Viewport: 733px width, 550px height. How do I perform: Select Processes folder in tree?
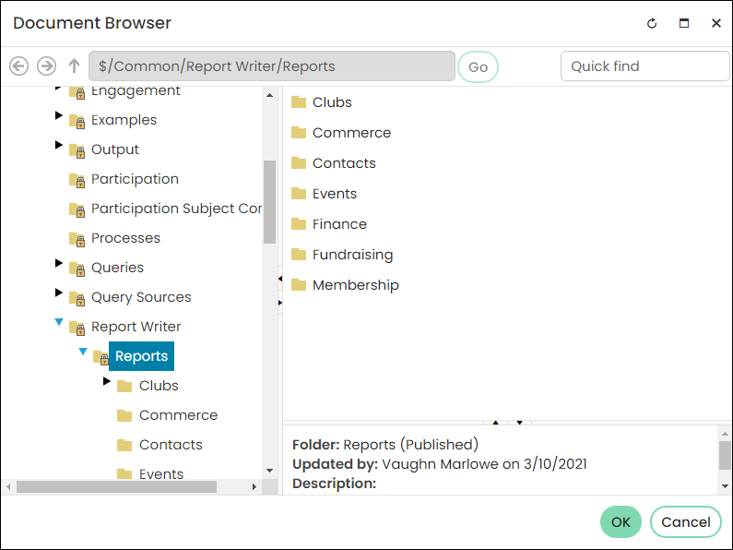coord(125,238)
